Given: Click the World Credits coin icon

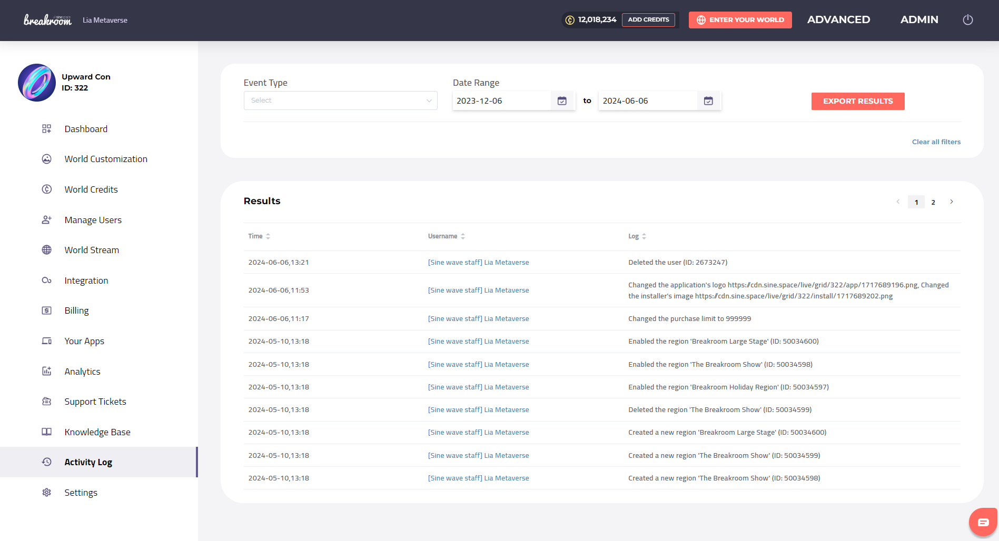Looking at the screenshot, I should pos(47,189).
